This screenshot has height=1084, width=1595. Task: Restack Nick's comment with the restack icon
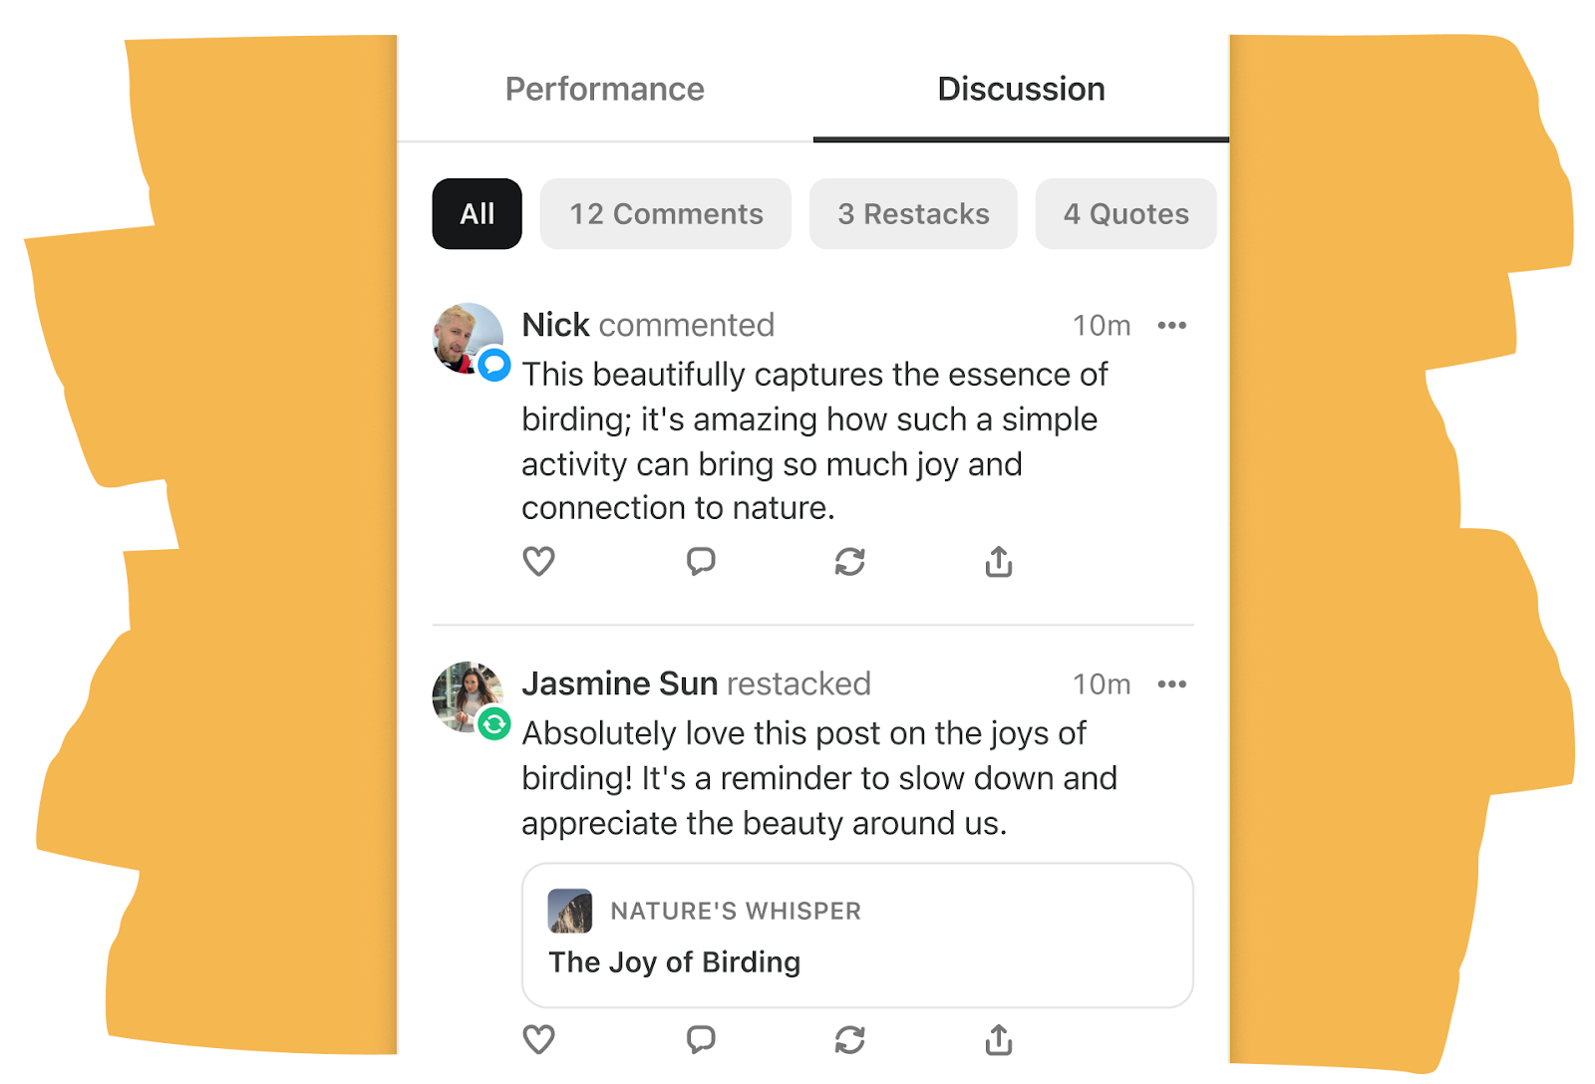(848, 561)
